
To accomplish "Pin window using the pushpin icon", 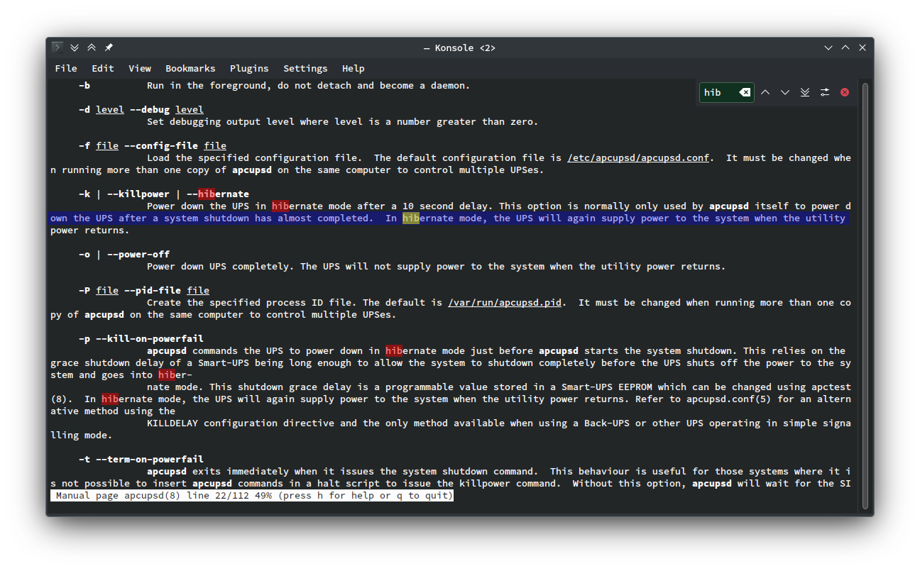I will (109, 48).
